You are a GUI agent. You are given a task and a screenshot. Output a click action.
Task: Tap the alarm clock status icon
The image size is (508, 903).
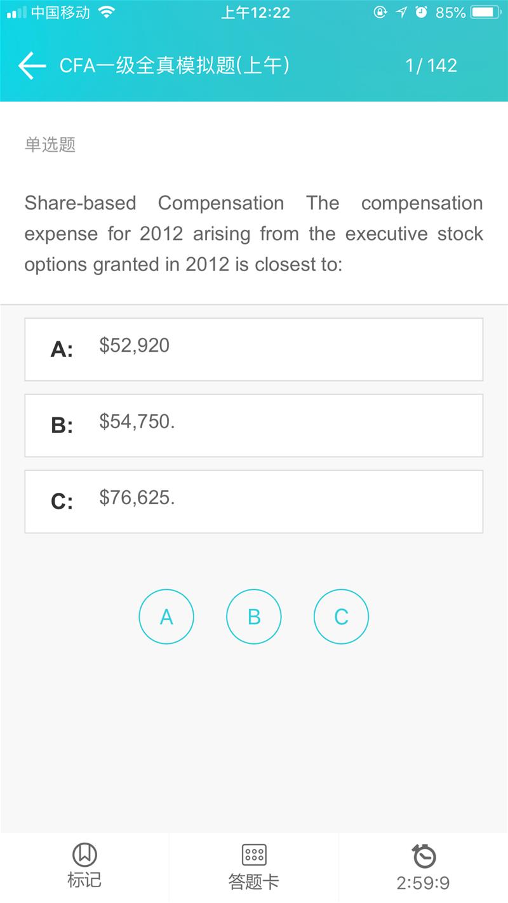421,12
